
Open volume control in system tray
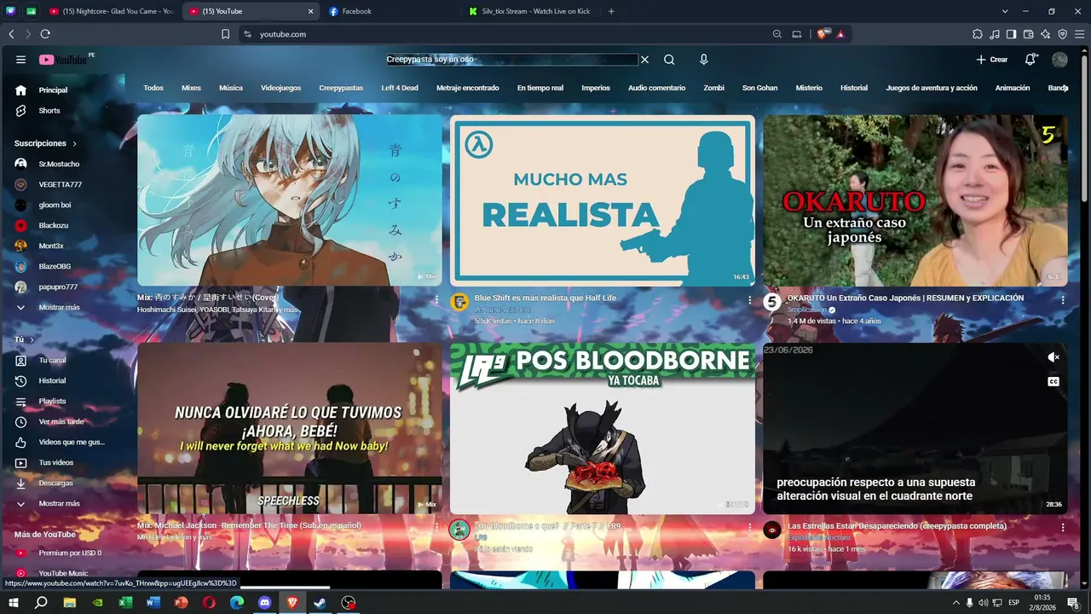(983, 603)
